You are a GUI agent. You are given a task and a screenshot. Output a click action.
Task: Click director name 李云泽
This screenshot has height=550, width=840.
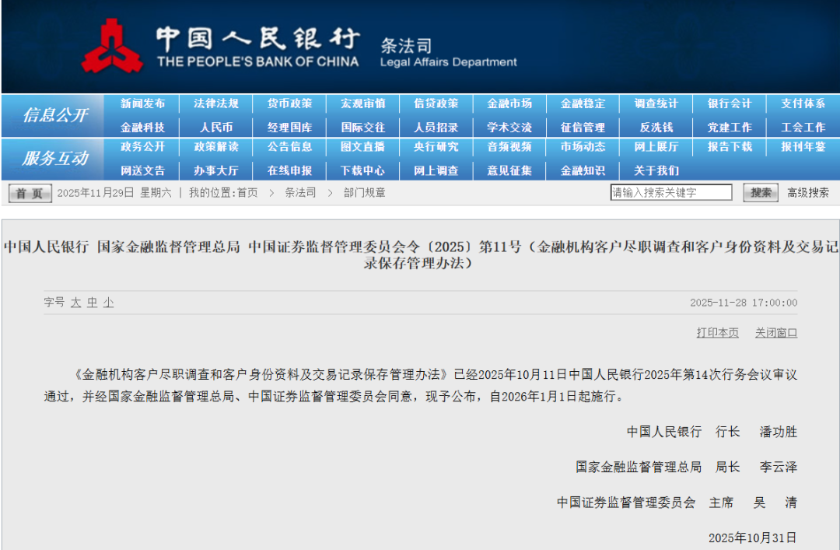778,468
